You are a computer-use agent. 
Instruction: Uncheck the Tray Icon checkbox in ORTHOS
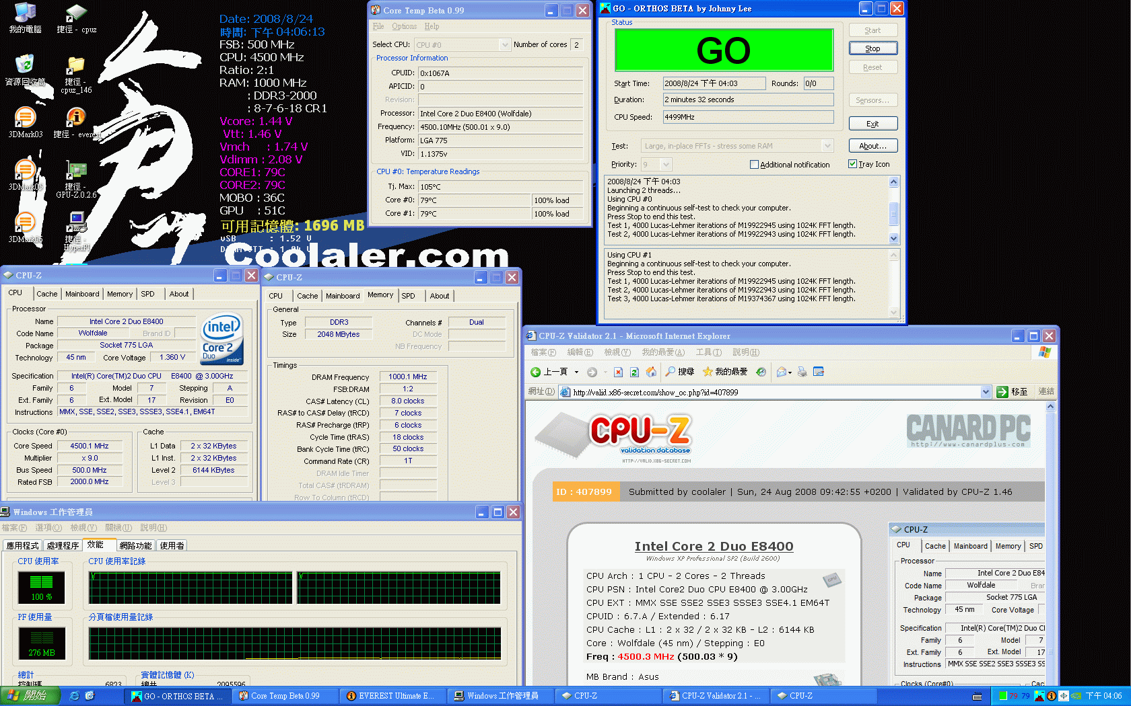(x=852, y=164)
